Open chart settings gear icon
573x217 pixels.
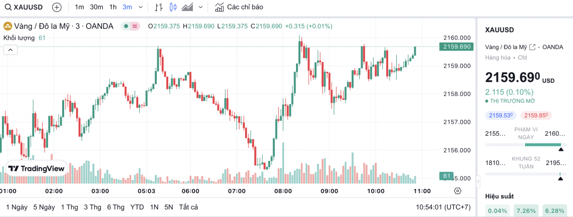click(x=457, y=191)
